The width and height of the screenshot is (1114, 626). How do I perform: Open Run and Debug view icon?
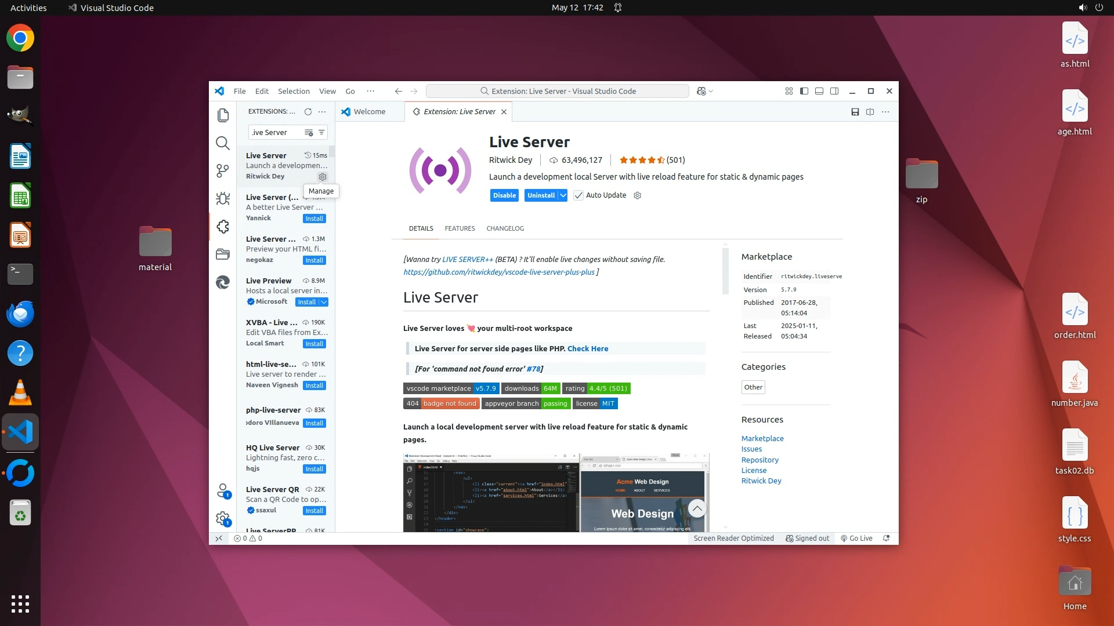(223, 199)
